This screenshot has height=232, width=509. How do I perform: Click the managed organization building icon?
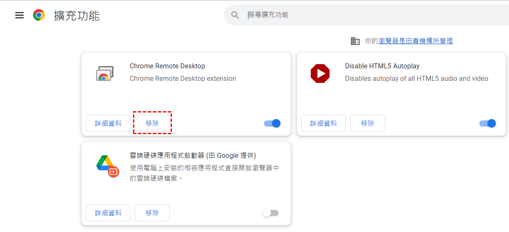tap(355, 41)
